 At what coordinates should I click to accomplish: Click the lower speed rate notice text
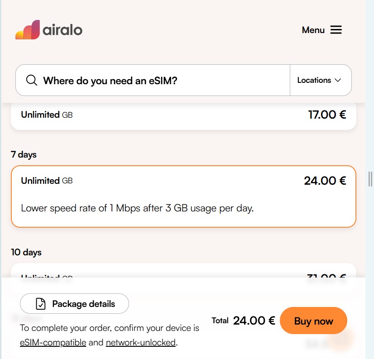tap(137, 209)
